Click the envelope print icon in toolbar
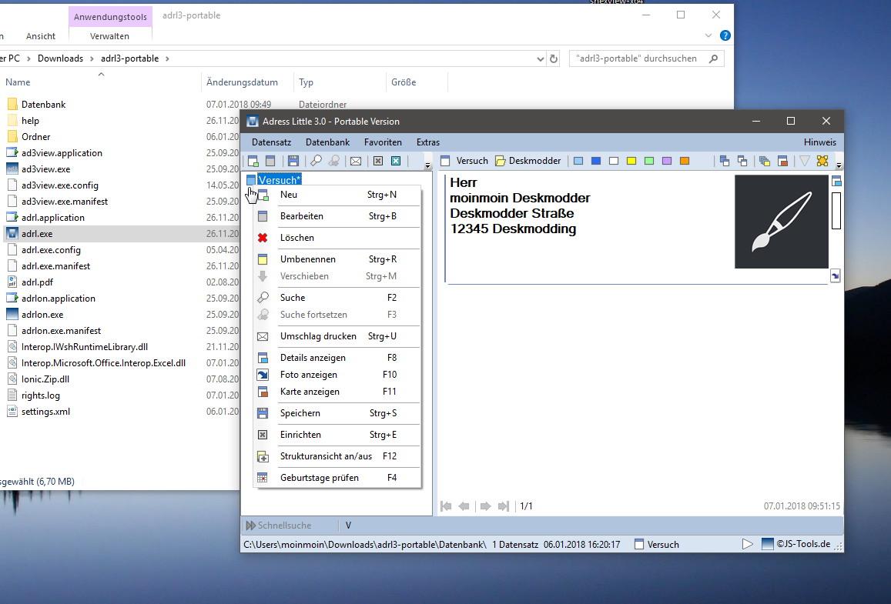 click(356, 161)
